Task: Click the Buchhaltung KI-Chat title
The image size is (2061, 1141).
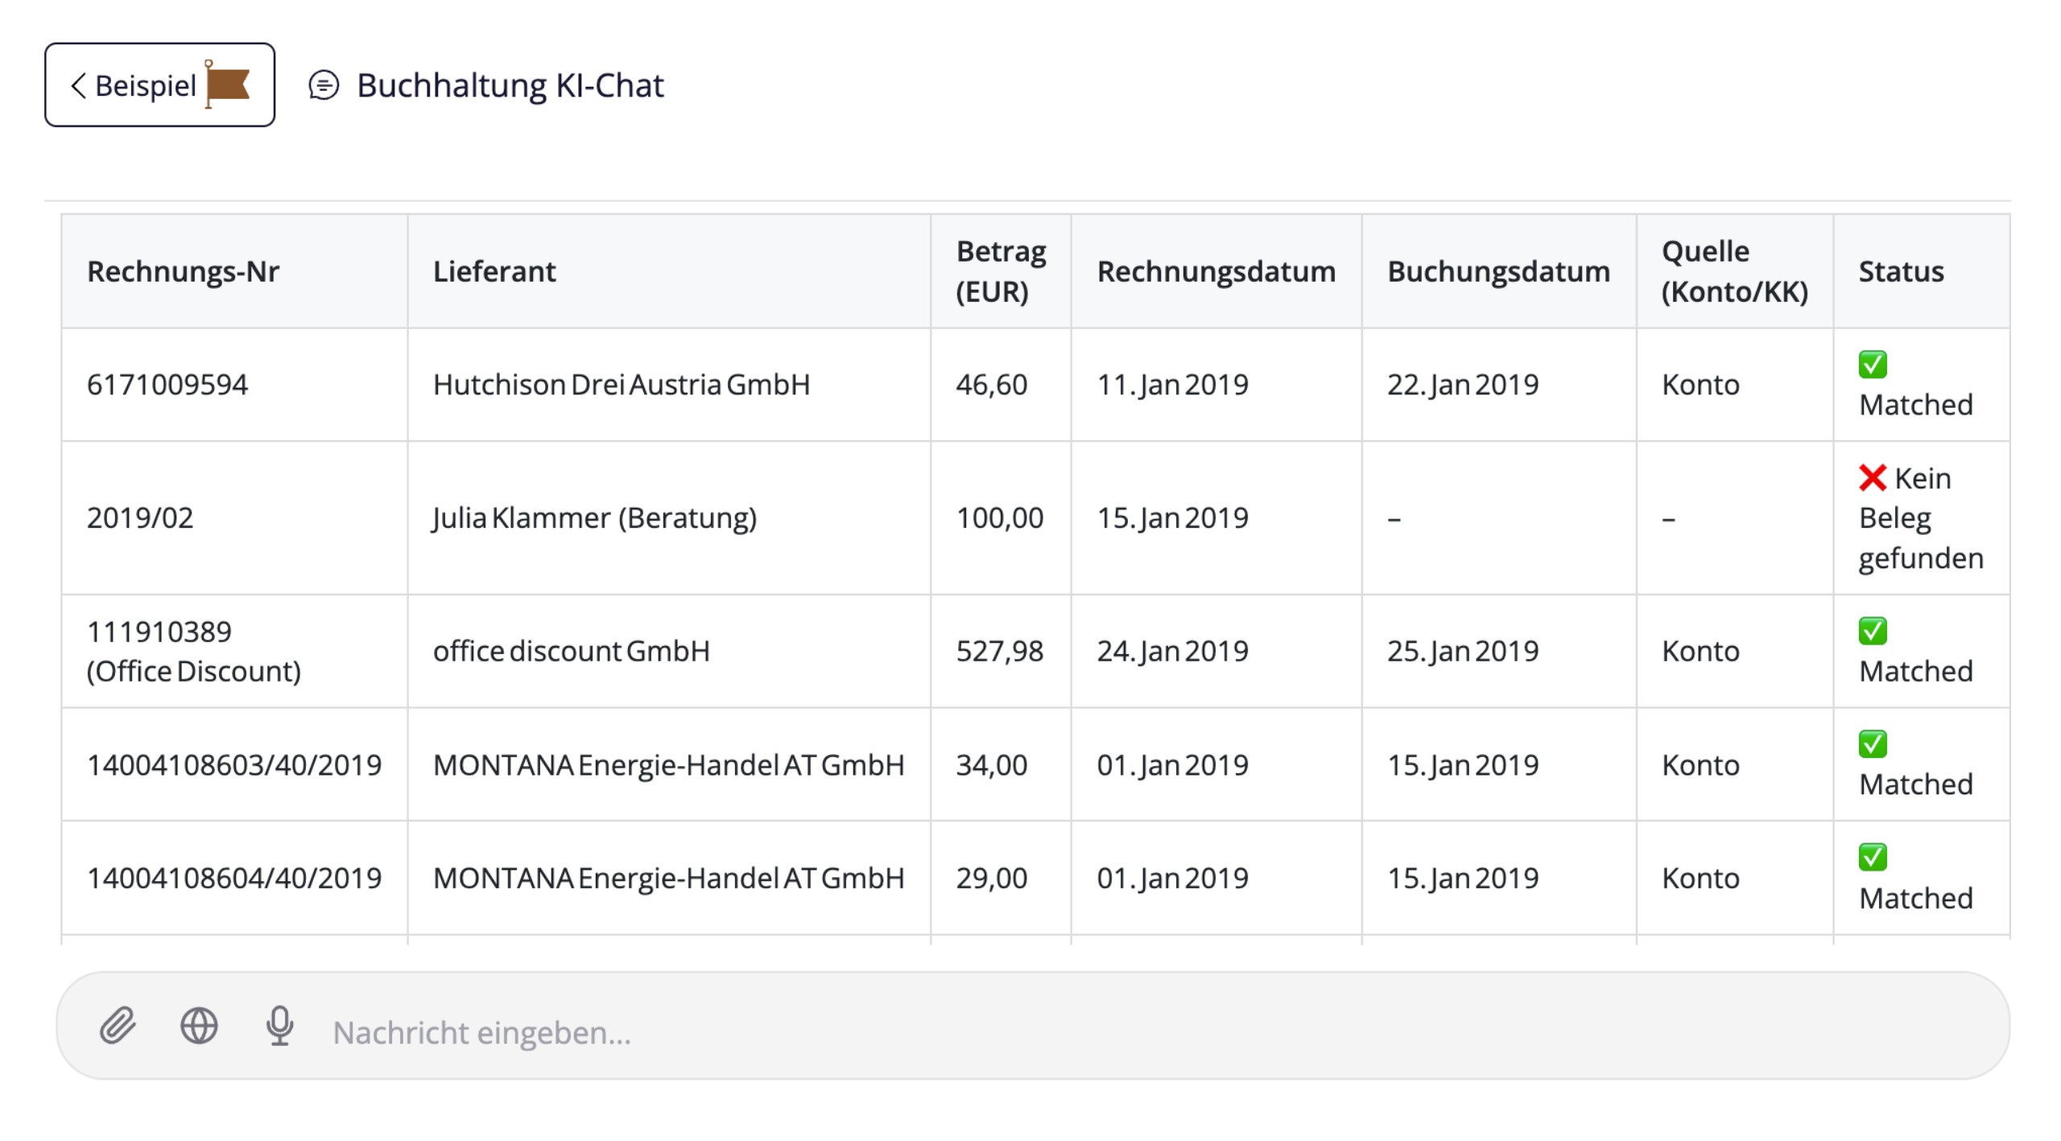Action: pos(510,85)
